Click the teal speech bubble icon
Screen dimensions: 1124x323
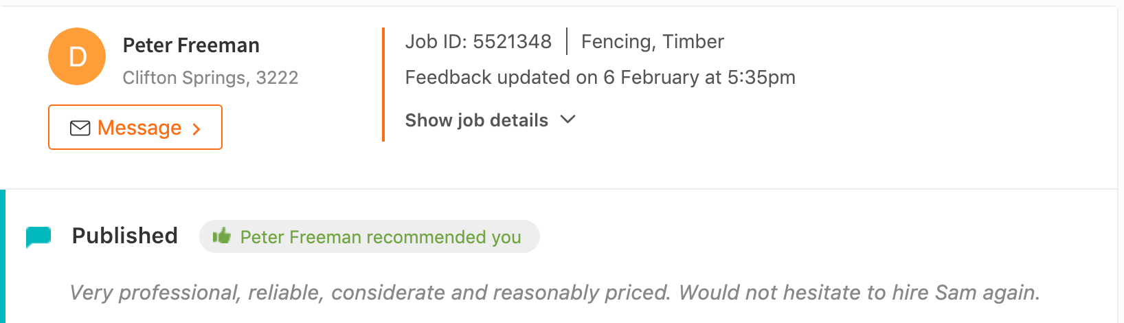pyautogui.click(x=38, y=236)
